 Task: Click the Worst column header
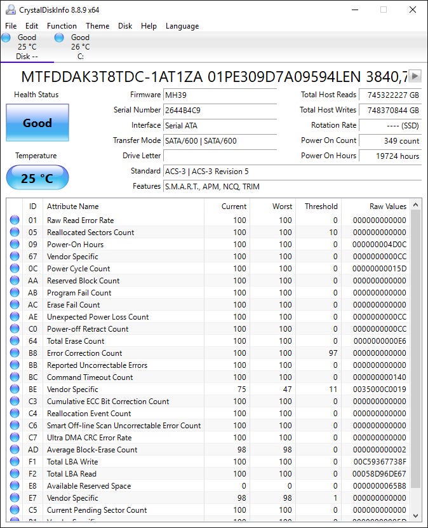coord(272,206)
